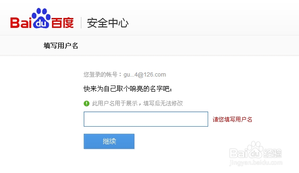Image resolution: width=299 pixels, height=173 pixels.
Task: Click the vertical divider beside the logo
Action: [x=81, y=23]
